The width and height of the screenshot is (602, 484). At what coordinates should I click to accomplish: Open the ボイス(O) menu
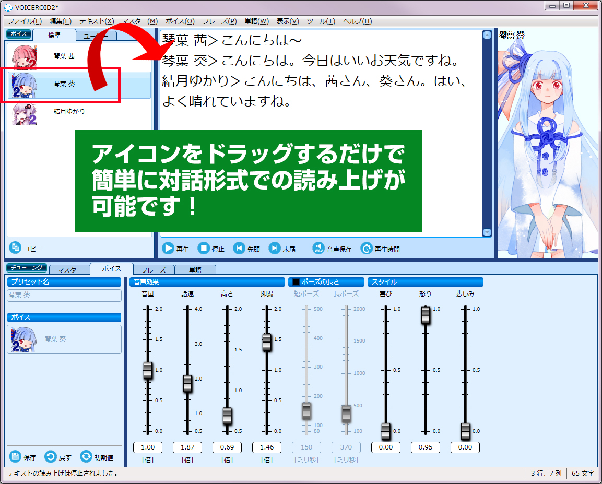[180, 21]
